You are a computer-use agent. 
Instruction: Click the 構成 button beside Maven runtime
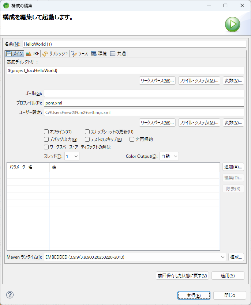tap(236, 257)
